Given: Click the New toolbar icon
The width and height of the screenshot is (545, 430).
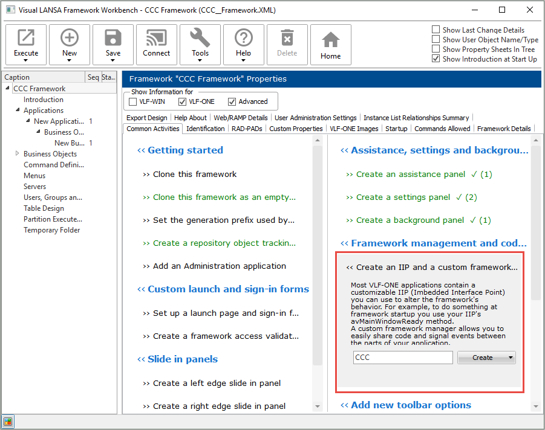Looking at the screenshot, I should pyautogui.click(x=70, y=37).
